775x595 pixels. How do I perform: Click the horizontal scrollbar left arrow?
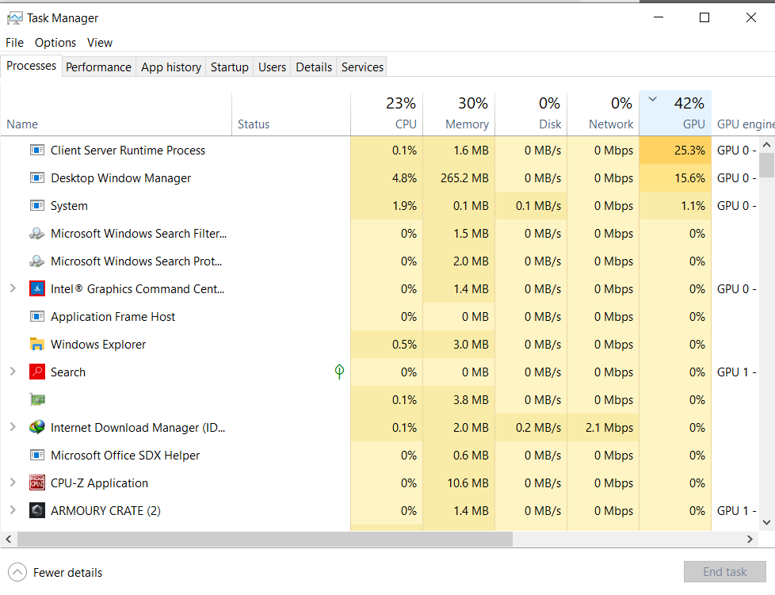[9, 540]
